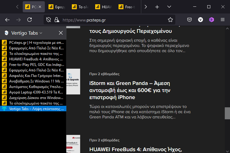Switch to the Εφαρ tab in tab strip
This screenshot has height=153, width=230.
57,7
